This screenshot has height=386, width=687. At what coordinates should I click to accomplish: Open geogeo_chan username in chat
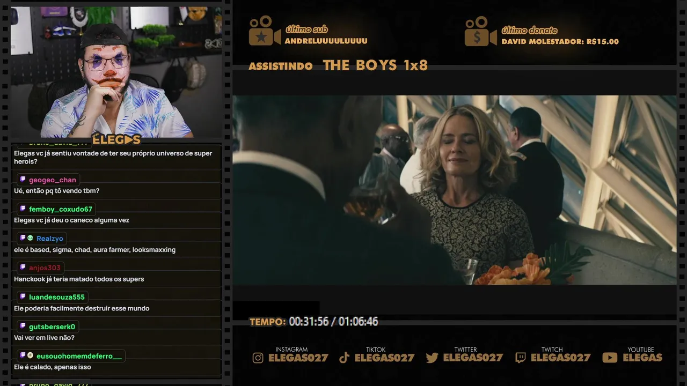(x=53, y=180)
